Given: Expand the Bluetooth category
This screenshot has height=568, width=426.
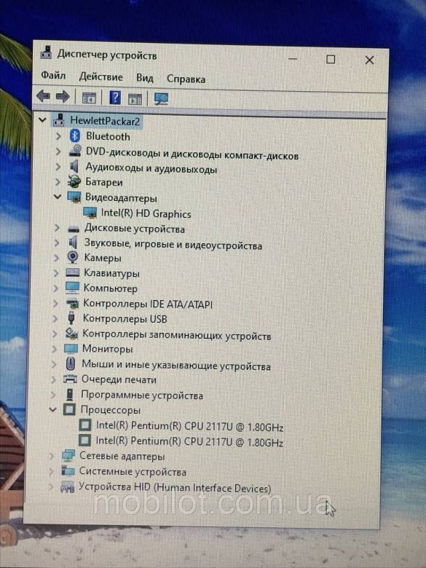Looking at the screenshot, I should click(58, 136).
